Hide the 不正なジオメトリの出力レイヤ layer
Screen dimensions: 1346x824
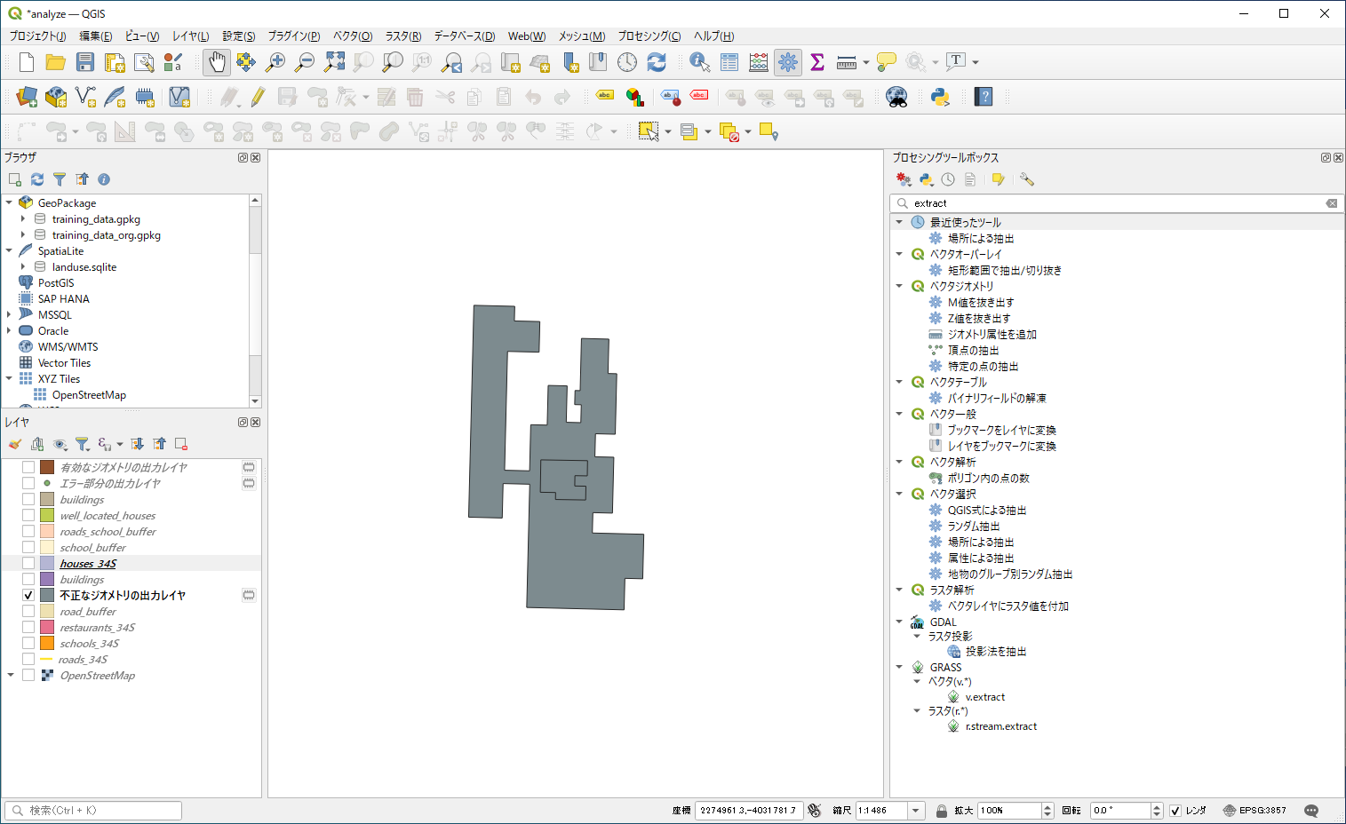pyautogui.click(x=28, y=595)
